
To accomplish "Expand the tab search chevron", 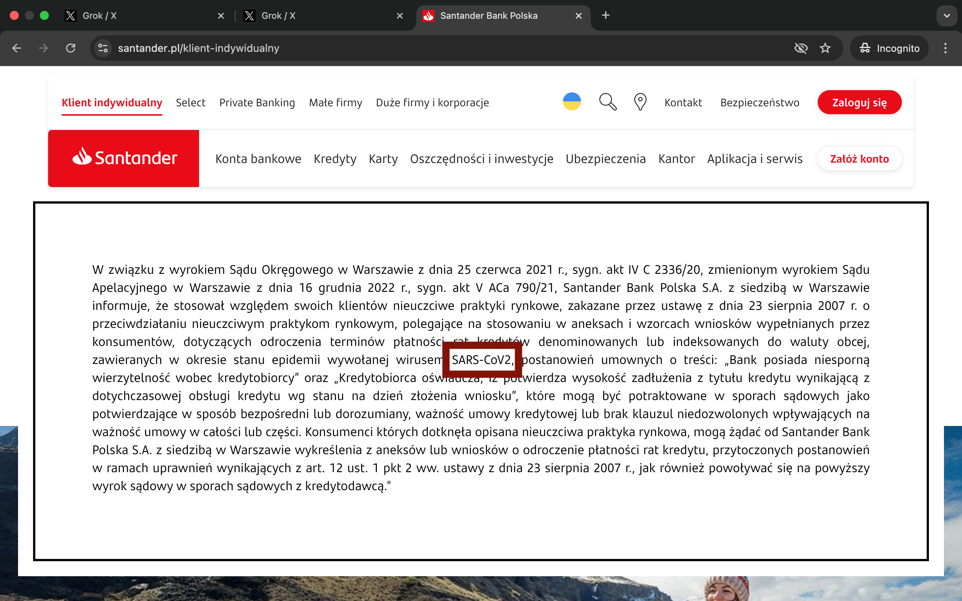I will [x=947, y=16].
